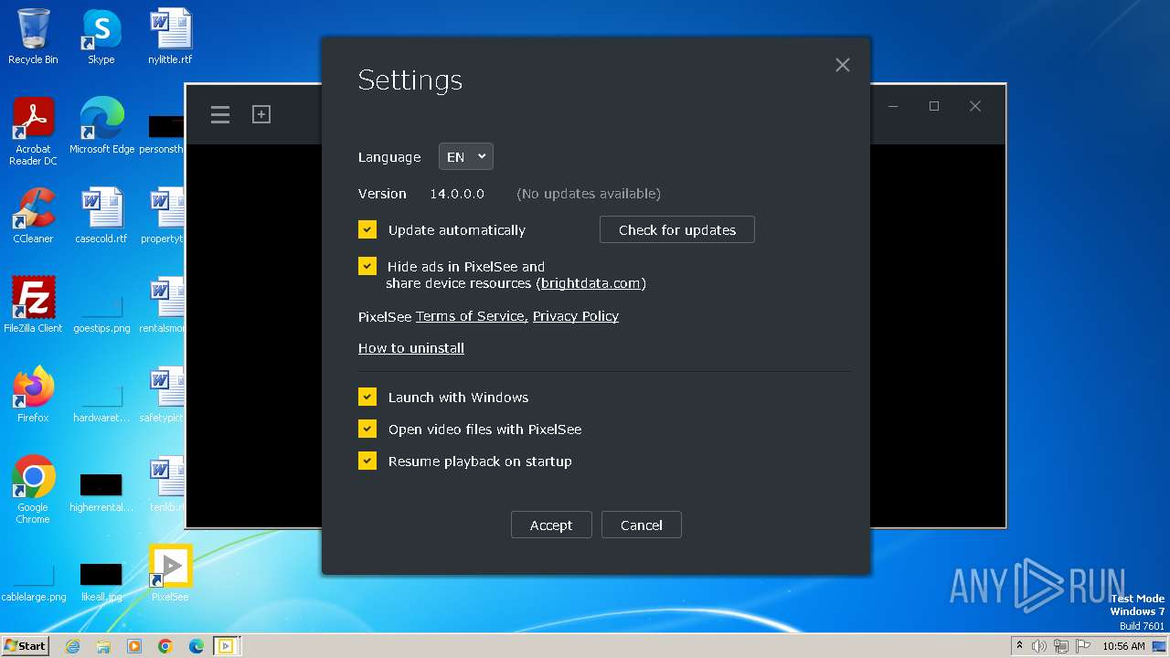Uncheck Hide ads in PixelSee checkbox
This screenshot has height=658, width=1170.
pos(367,266)
